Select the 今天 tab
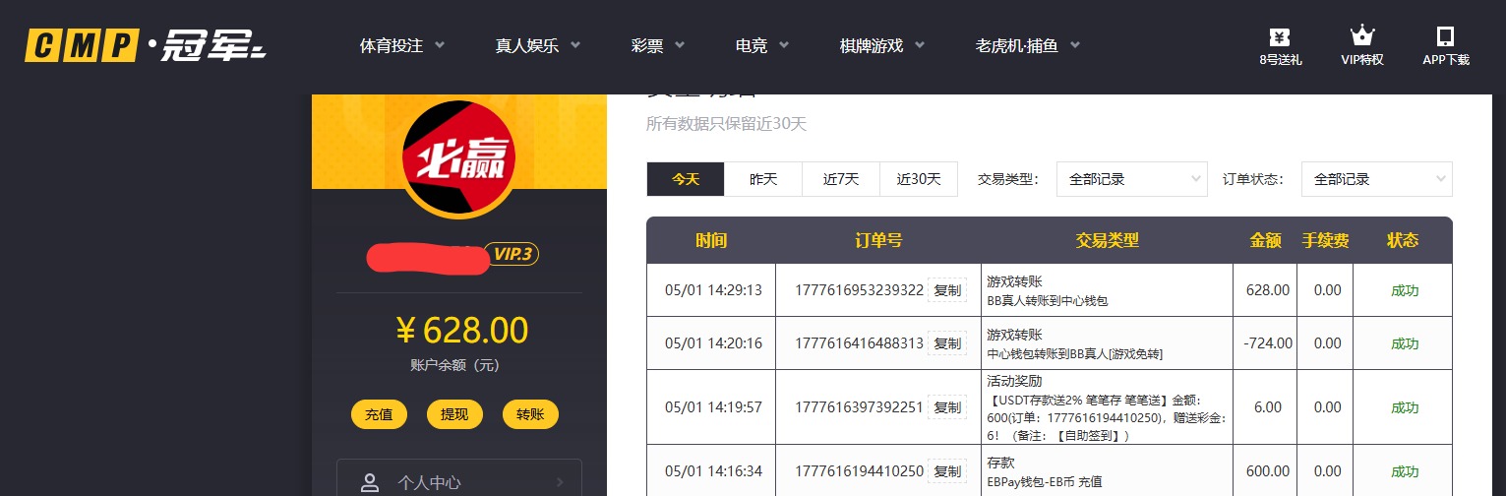This screenshot has height=496, width=1506. click(x=686, y=179)
